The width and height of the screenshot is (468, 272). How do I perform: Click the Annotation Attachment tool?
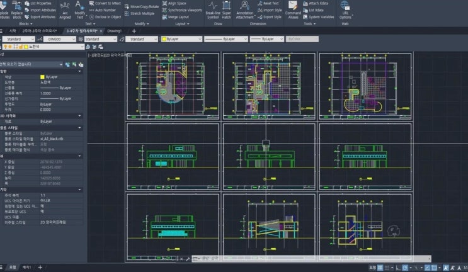pyautogui.click(x=245, y=10)
